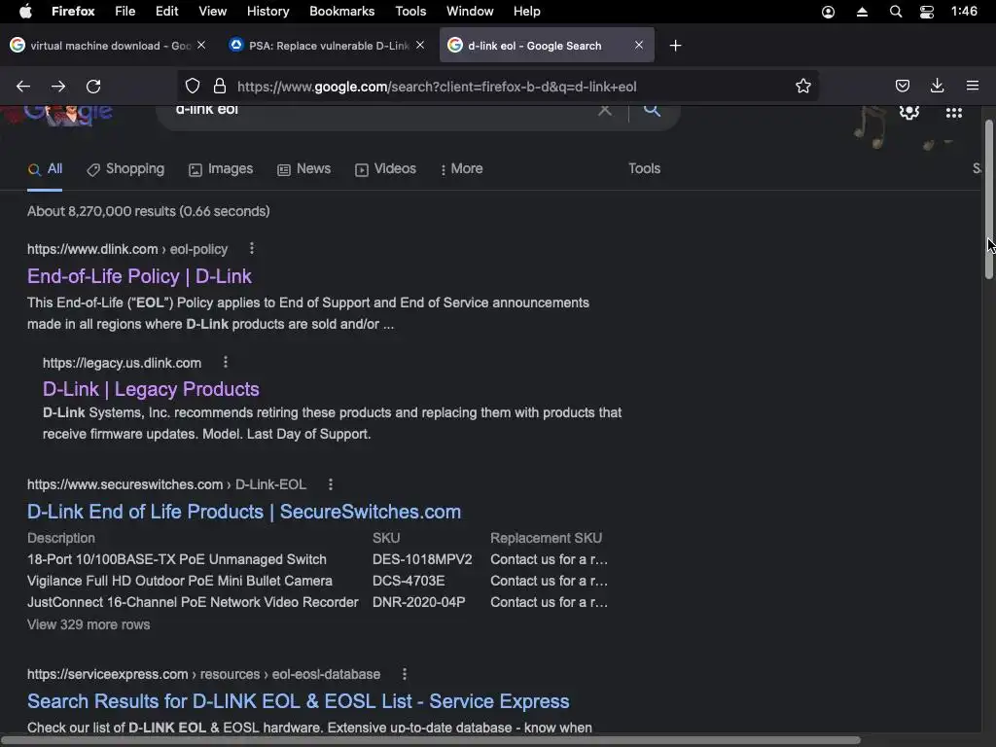Click the vertical scrollbar thumb
This screenshot has width=996, height=747.
click(x=988, y=198)
